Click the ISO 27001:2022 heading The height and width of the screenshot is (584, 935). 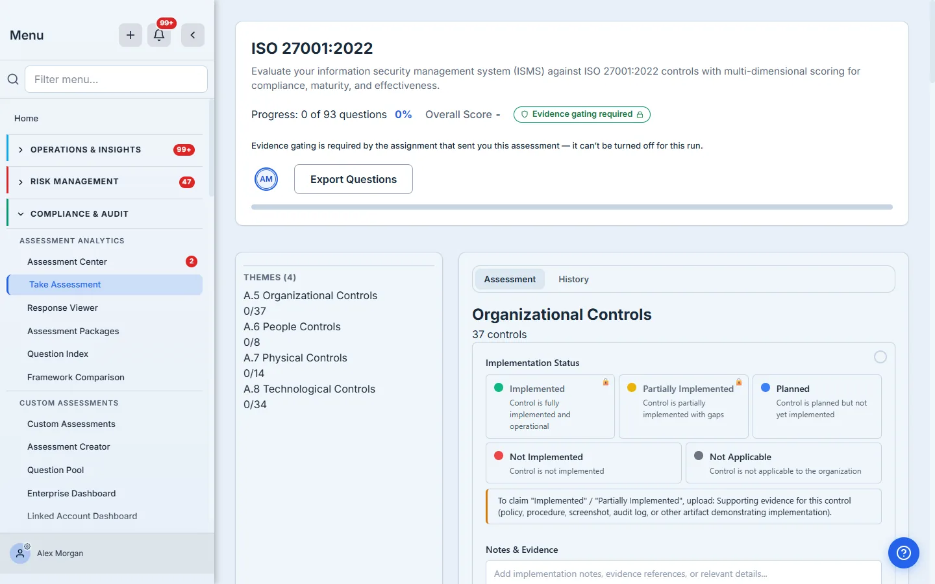[312, 49]
